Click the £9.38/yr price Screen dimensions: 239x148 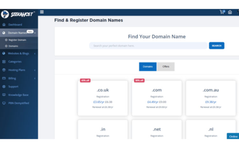point(211,102)
